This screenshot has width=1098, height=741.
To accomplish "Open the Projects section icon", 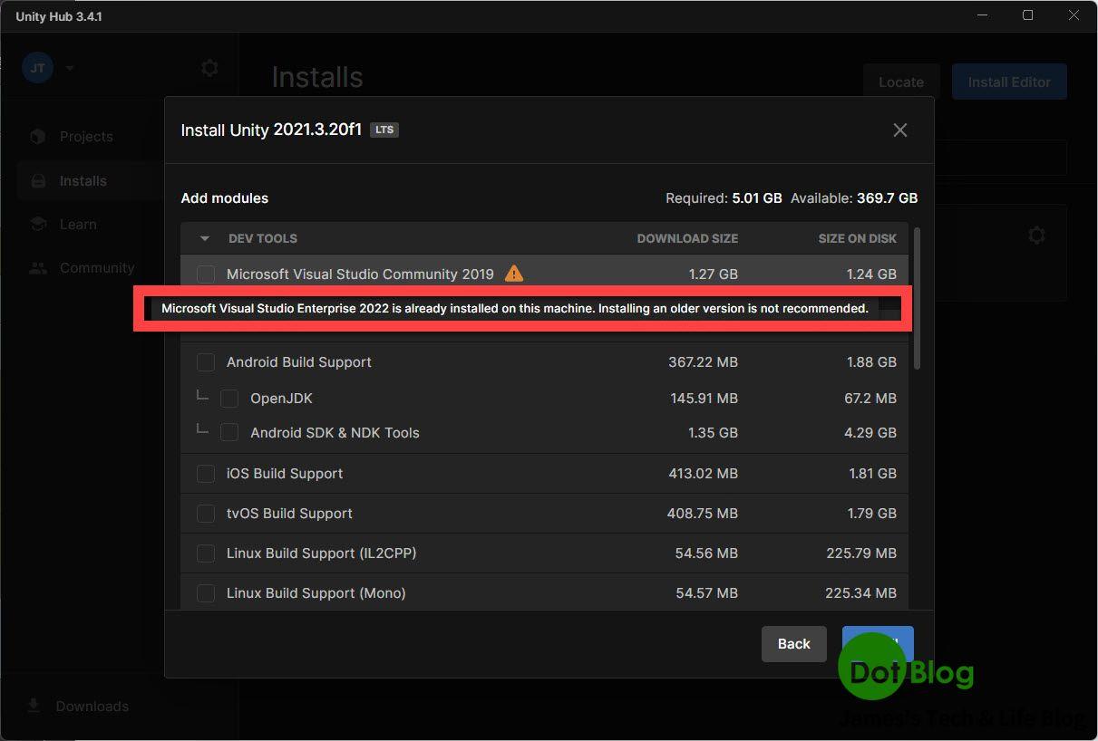I will coord(37,136).
